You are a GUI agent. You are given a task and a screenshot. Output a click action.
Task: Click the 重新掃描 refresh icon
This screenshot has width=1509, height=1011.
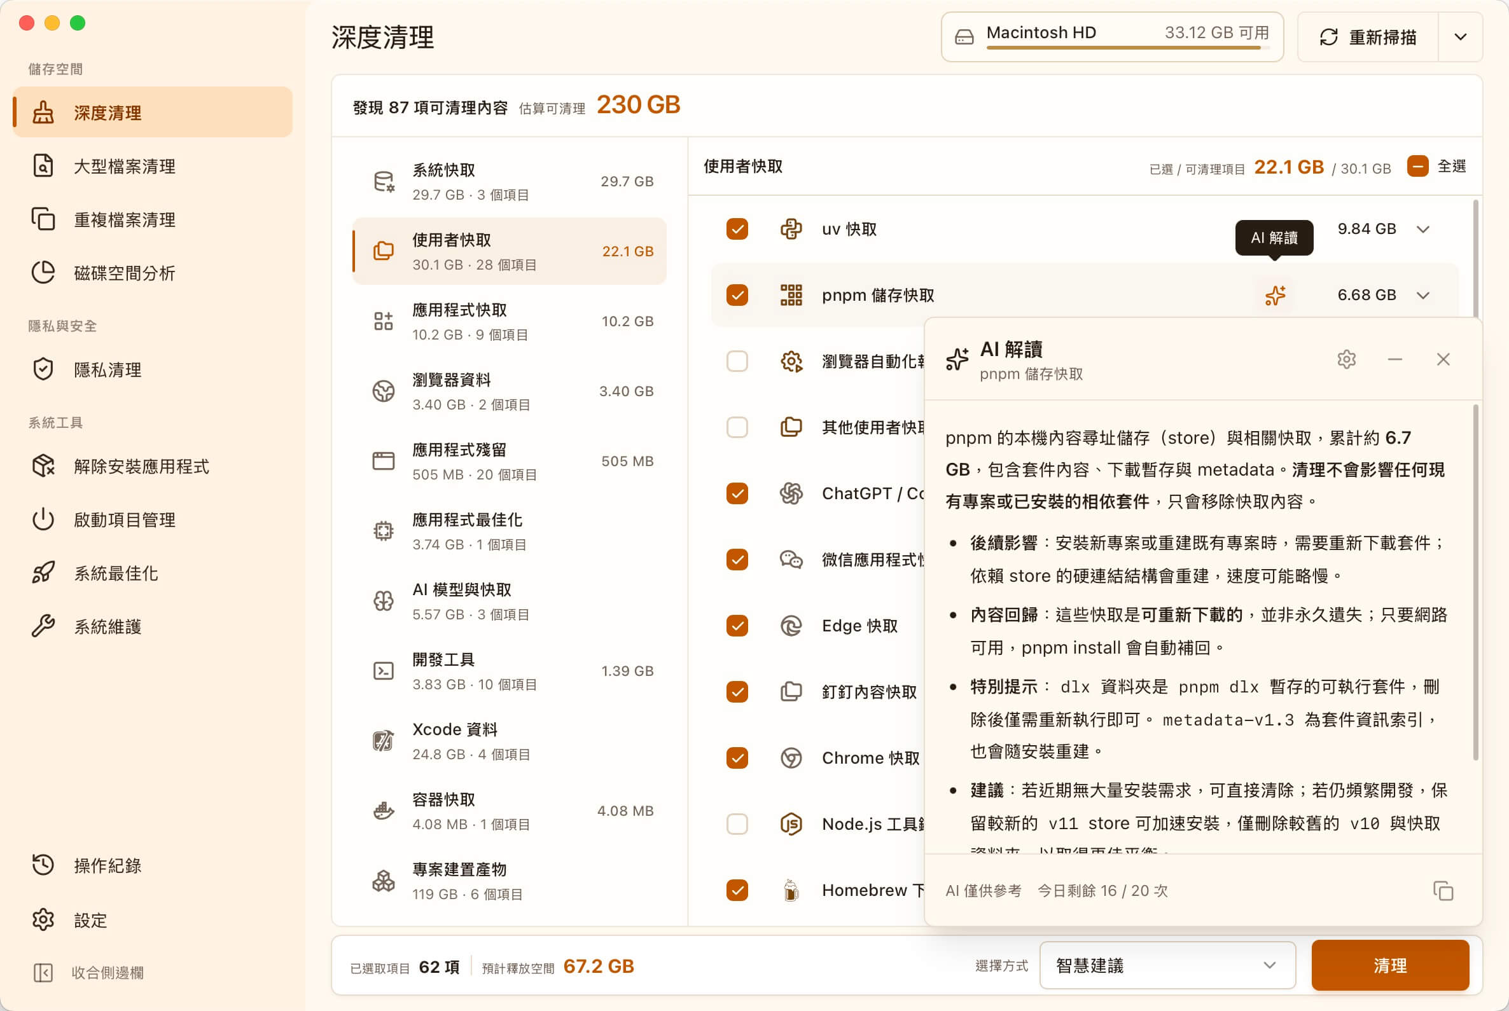[x=1328, y=38]
